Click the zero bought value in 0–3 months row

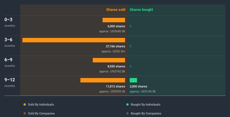pos(131,26)
